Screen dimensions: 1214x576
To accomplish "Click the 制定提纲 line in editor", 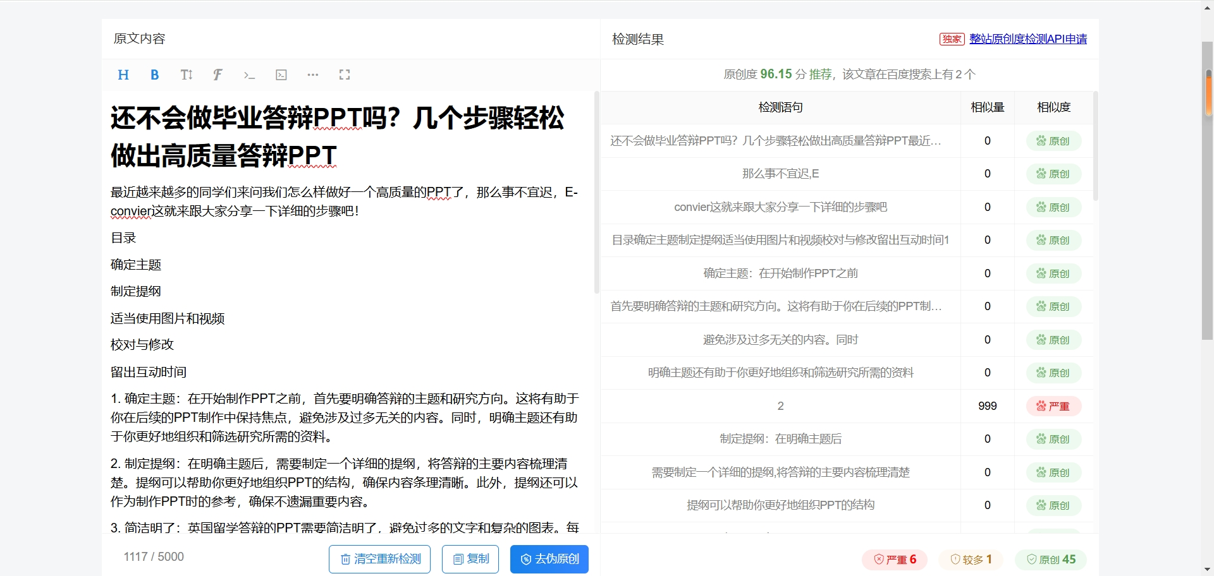I will (x=136, y=291).
